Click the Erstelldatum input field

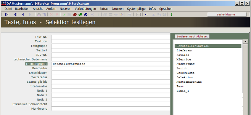coord(110,73)
